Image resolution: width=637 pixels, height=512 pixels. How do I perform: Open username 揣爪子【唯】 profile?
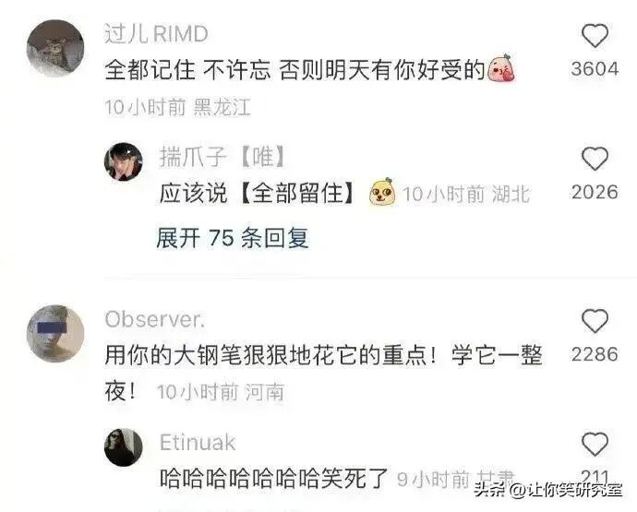point(222,156)
